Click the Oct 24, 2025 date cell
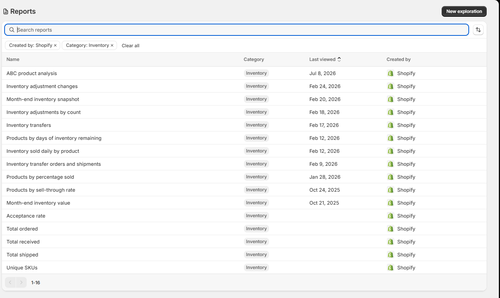 (325, 190)
